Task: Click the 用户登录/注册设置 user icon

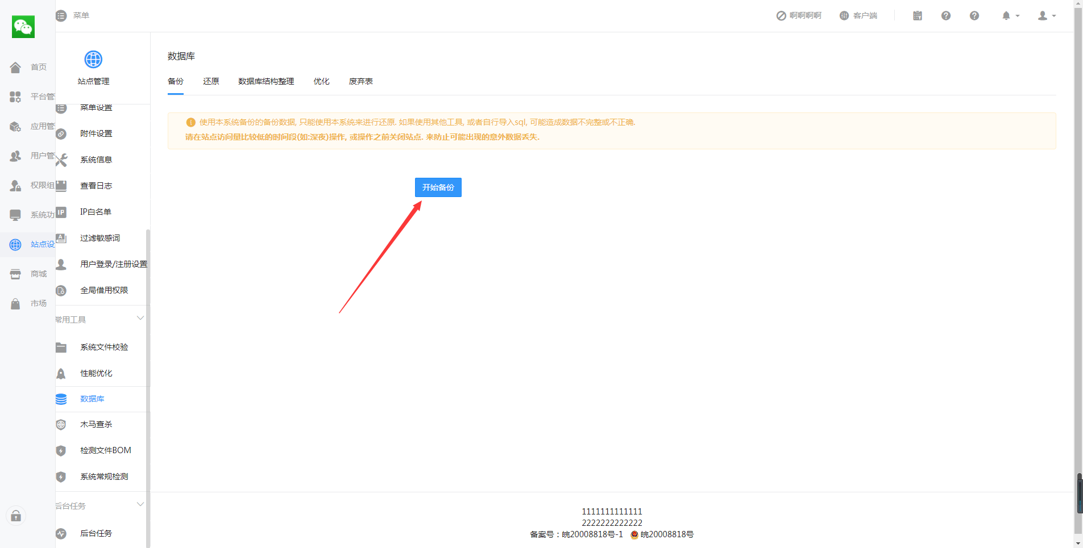Action: (x=61, y=264)
